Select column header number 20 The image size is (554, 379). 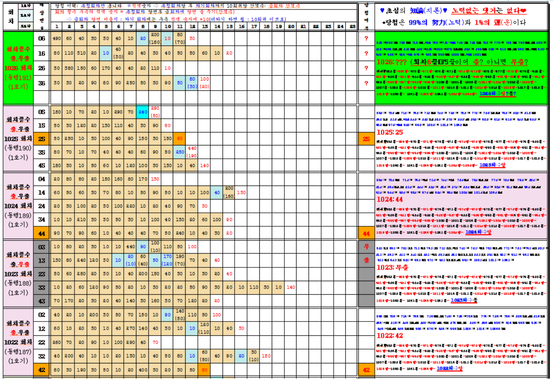[x=291, y=27]
